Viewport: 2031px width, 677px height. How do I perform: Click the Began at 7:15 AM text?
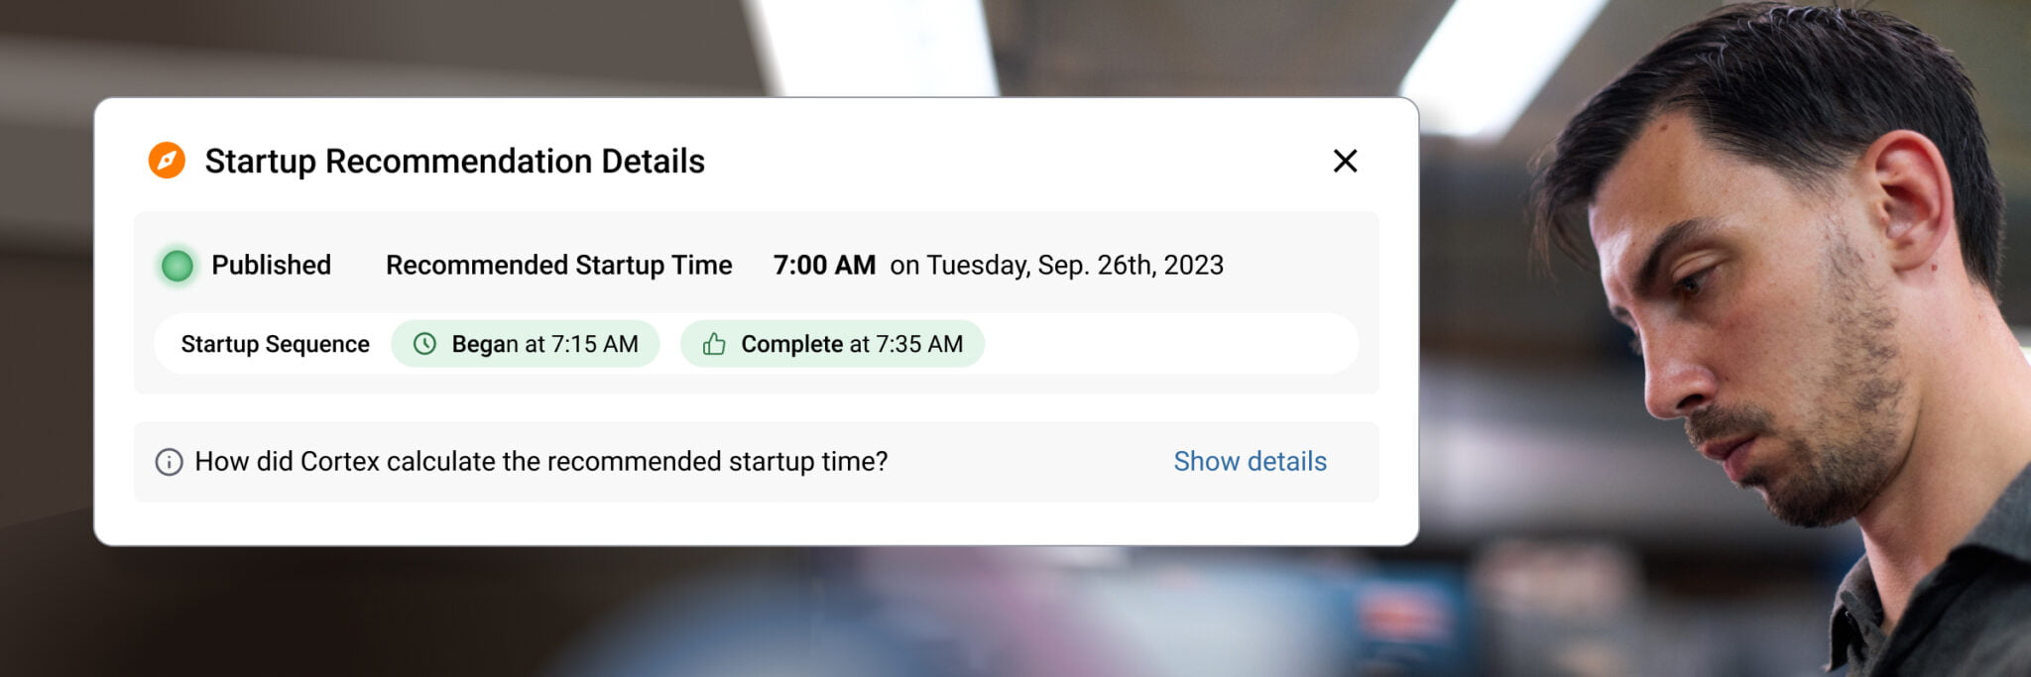point(544,344)
